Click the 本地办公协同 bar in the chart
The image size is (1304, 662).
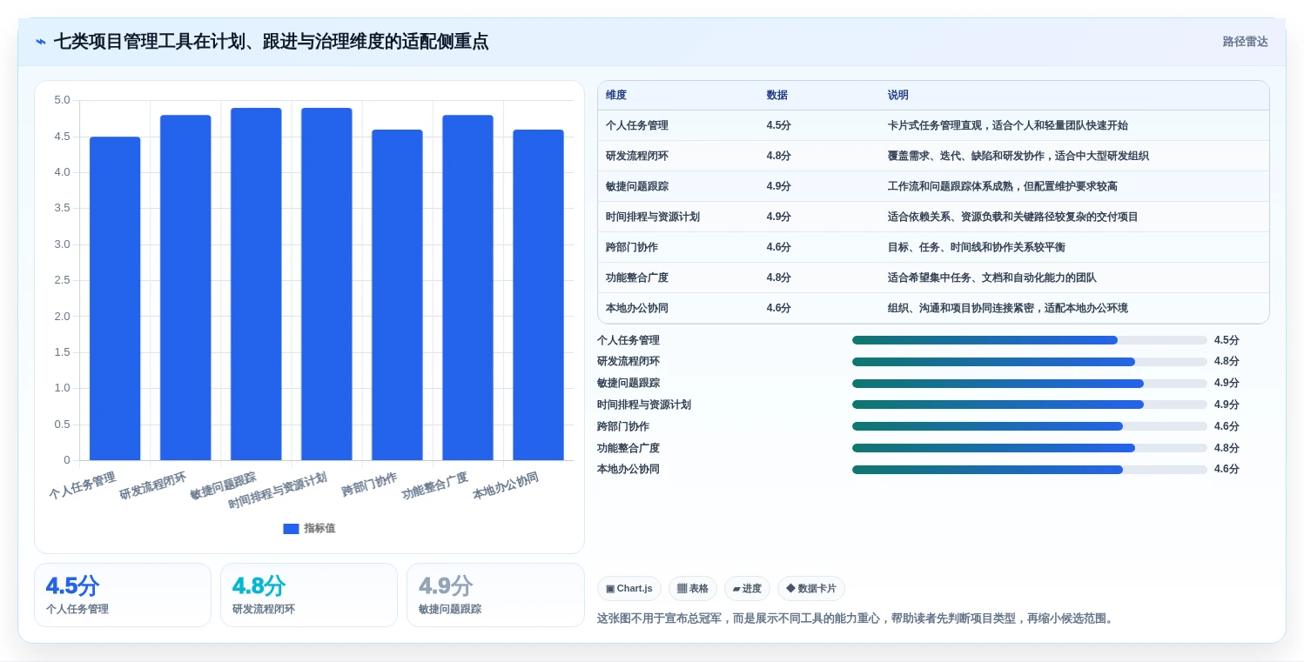click(x=538, y=295)
